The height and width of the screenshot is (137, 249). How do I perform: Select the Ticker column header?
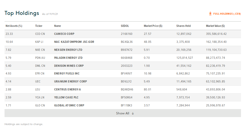[39, 26]
